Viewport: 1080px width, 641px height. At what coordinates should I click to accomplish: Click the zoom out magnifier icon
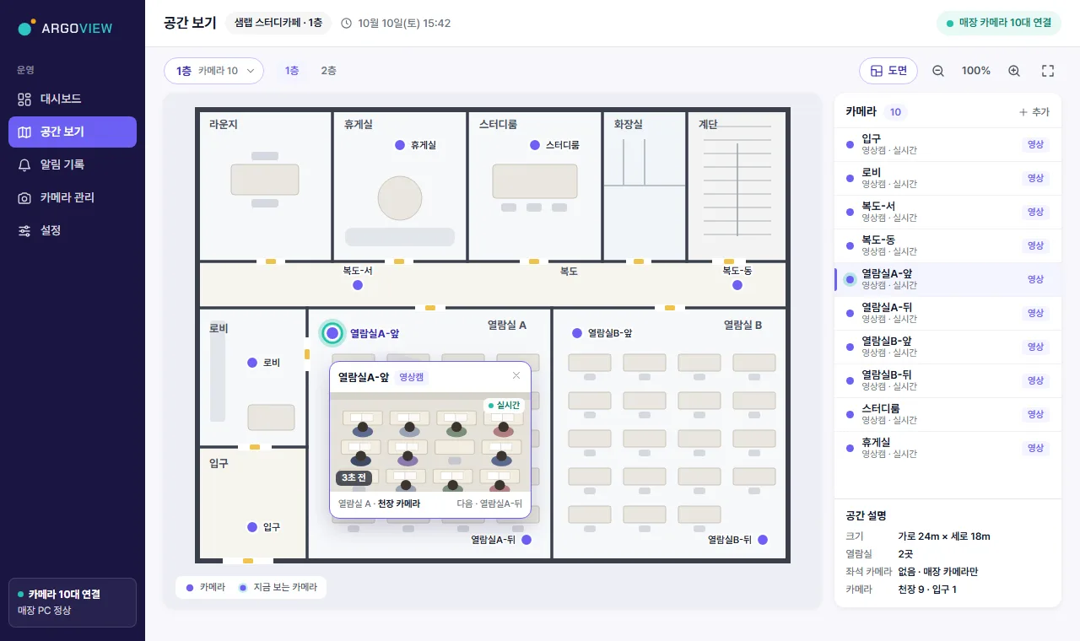(938, 71)
